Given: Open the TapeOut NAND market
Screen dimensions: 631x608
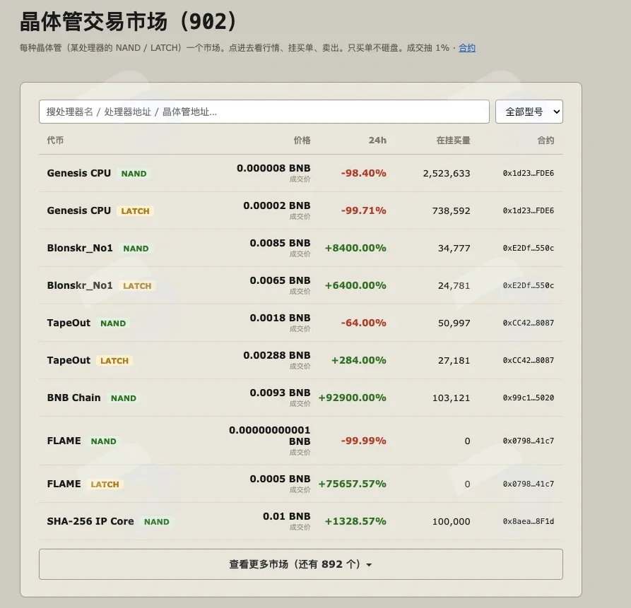Looking at the screenshot, I should [x=300, y=323].
